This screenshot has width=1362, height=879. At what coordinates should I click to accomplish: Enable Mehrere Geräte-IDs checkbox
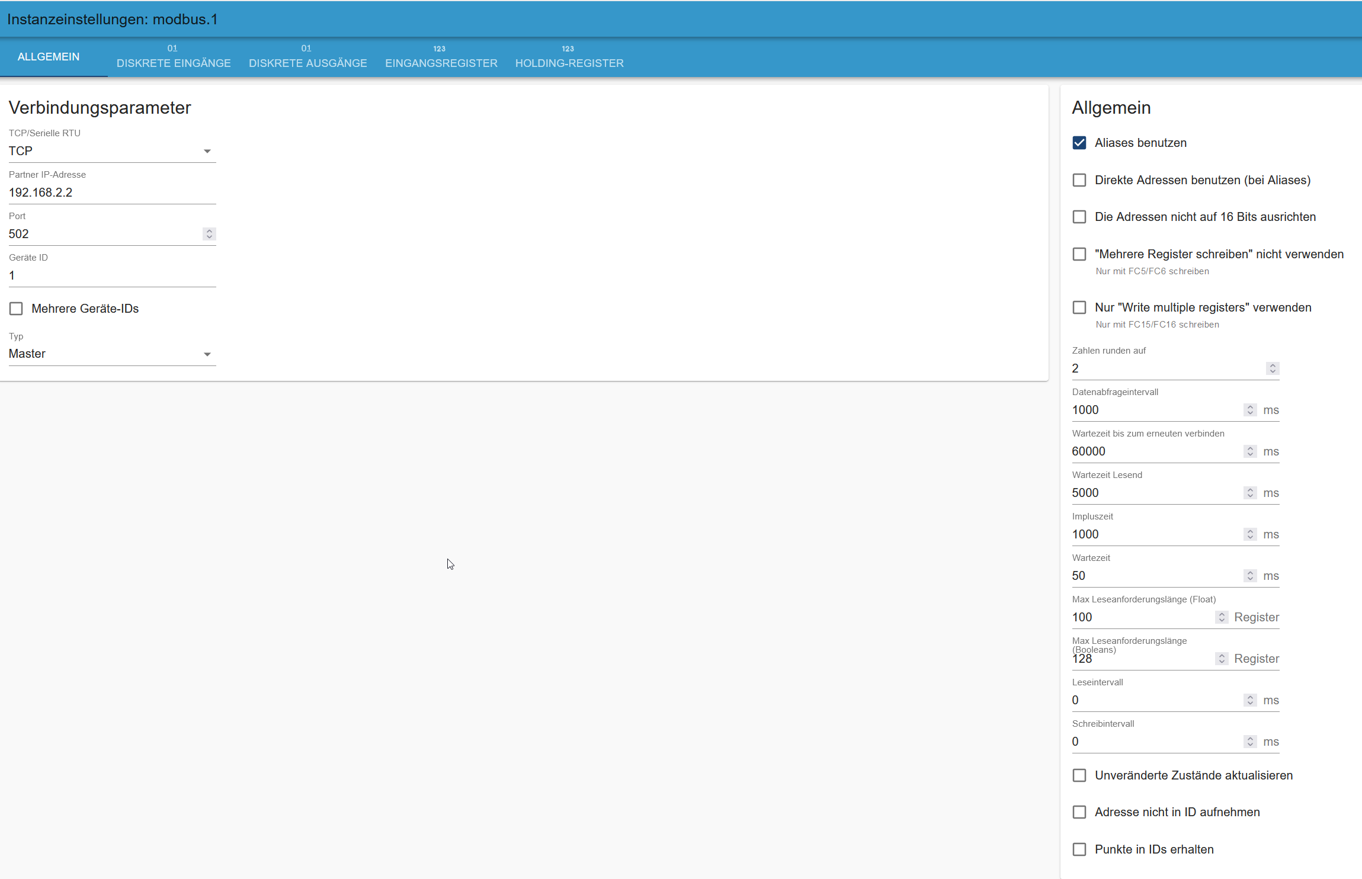pyautogui.click(x=16, y=309)
